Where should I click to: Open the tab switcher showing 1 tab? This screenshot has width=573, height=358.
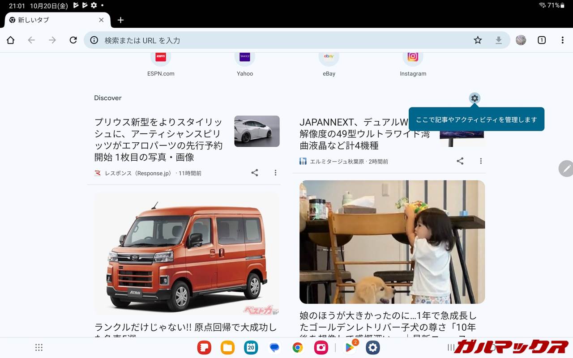pos(542,40)
